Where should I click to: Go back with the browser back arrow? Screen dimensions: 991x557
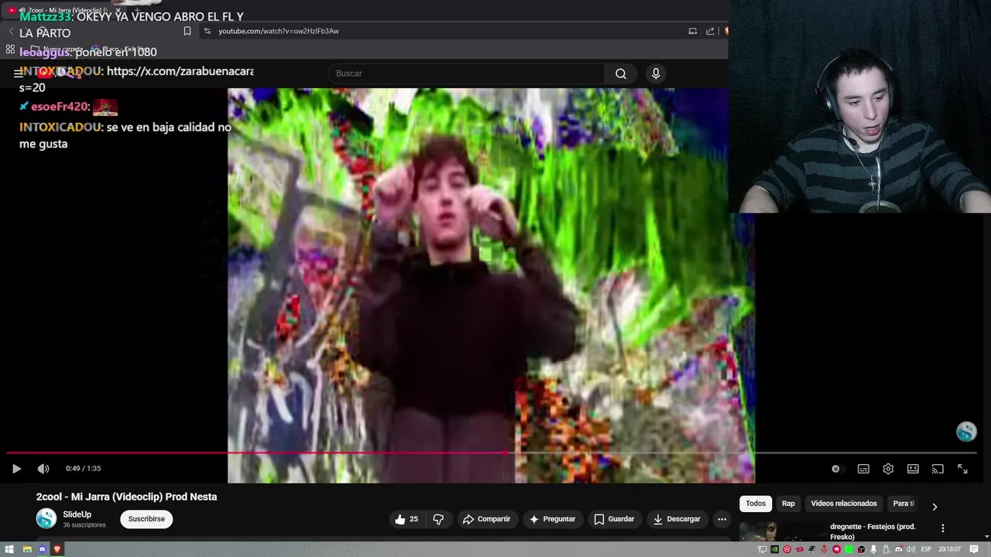(12, 31)
